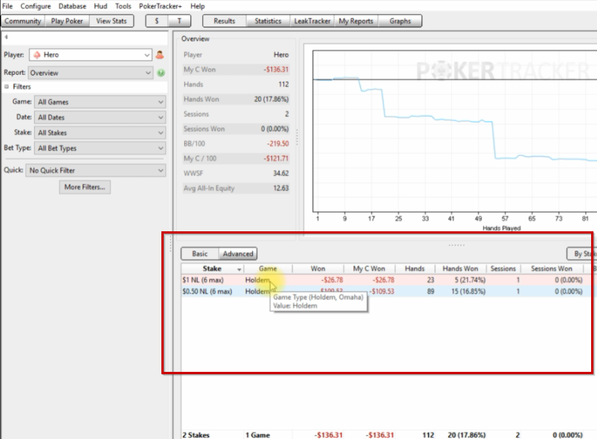Select the Advanced view toggle

pyautogui.click(x=238, y=254)
